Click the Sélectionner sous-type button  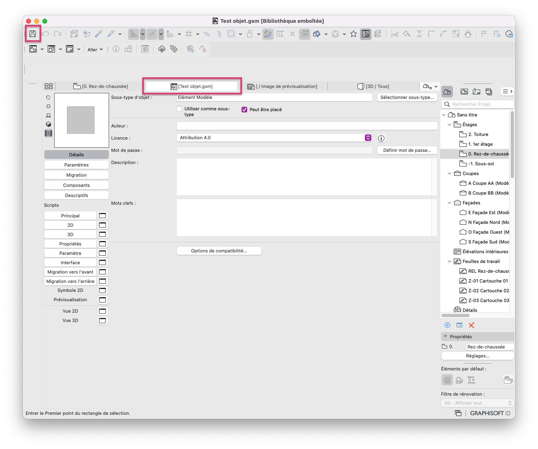[407, 97]
